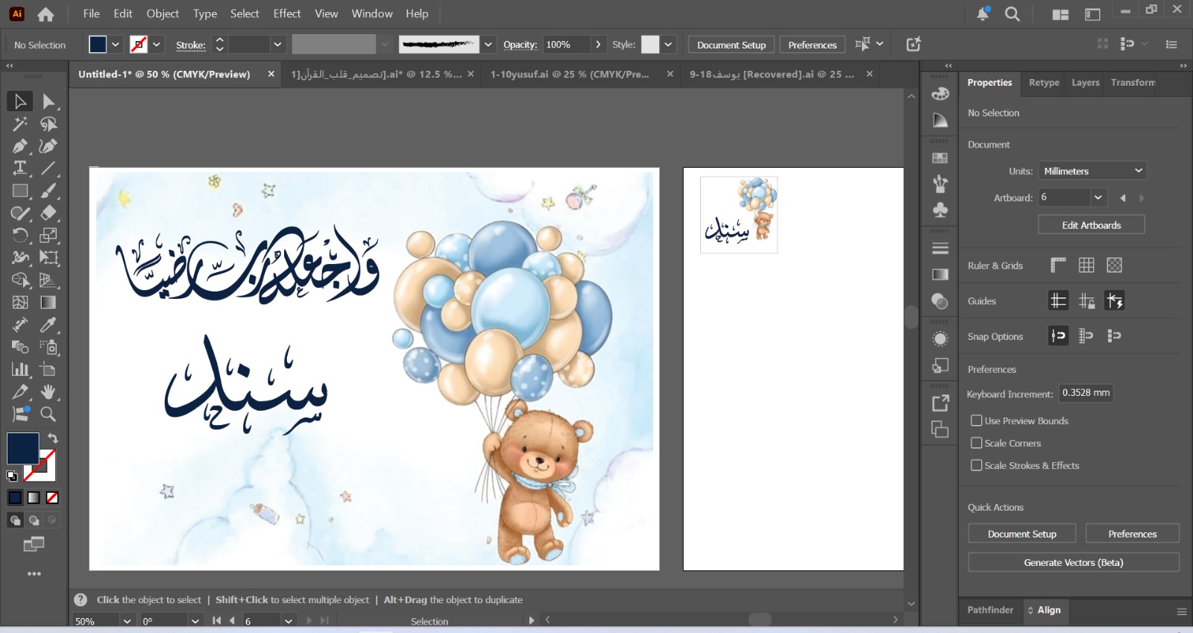Open the Effect menu
Image resolution: width=1193 pixels, height=633 pixels.
(x=286, y=13)
